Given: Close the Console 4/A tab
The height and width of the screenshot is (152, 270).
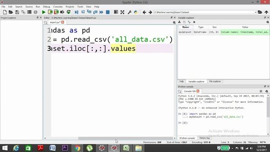Looking at the screenshot, I should click(x=198, y=91).
